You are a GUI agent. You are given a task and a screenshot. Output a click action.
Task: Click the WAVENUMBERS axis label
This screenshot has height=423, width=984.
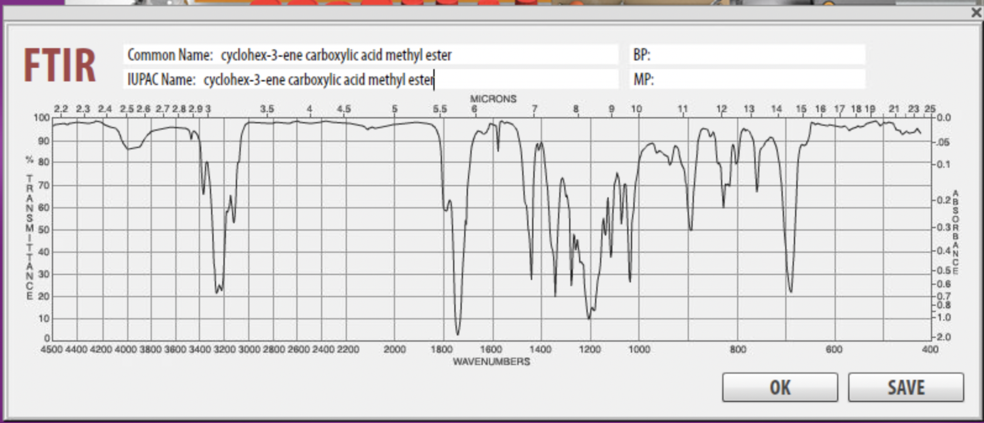491,361
